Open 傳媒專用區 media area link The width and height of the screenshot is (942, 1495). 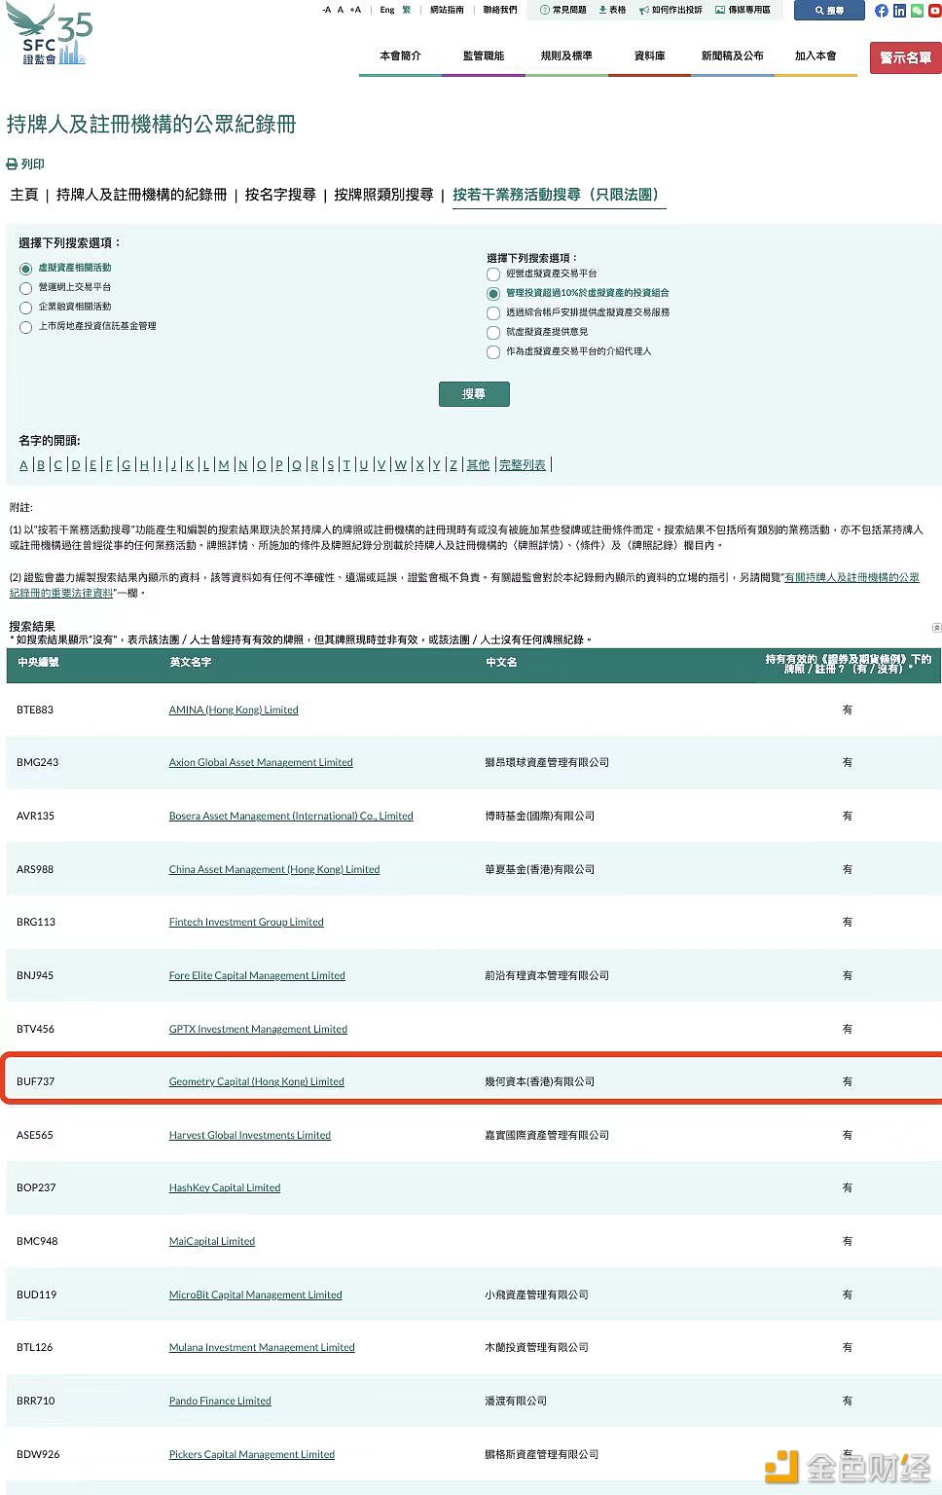click(743, 10)
